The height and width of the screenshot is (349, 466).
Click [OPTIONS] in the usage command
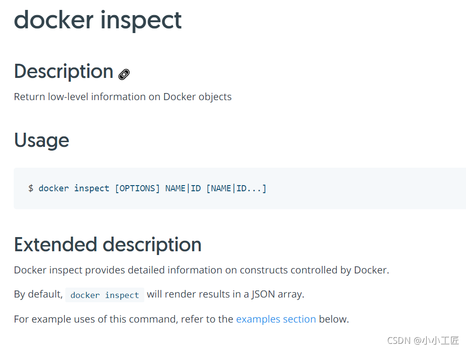coord(137,188)
